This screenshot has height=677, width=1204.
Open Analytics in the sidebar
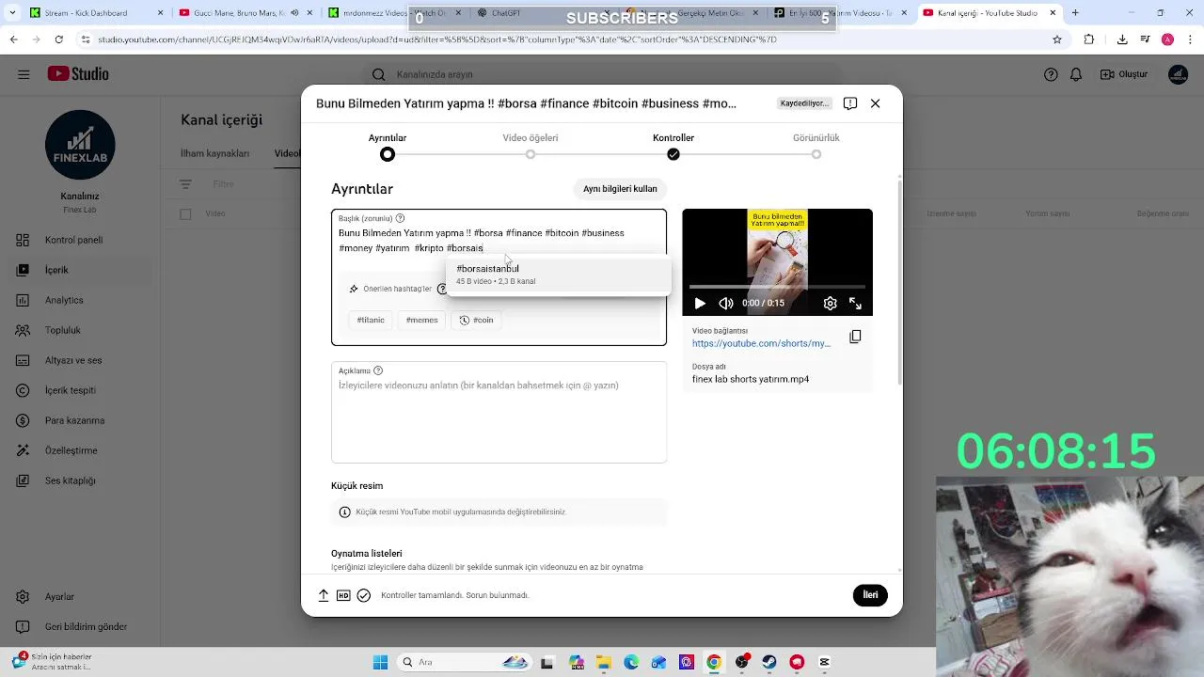[64, 300]
